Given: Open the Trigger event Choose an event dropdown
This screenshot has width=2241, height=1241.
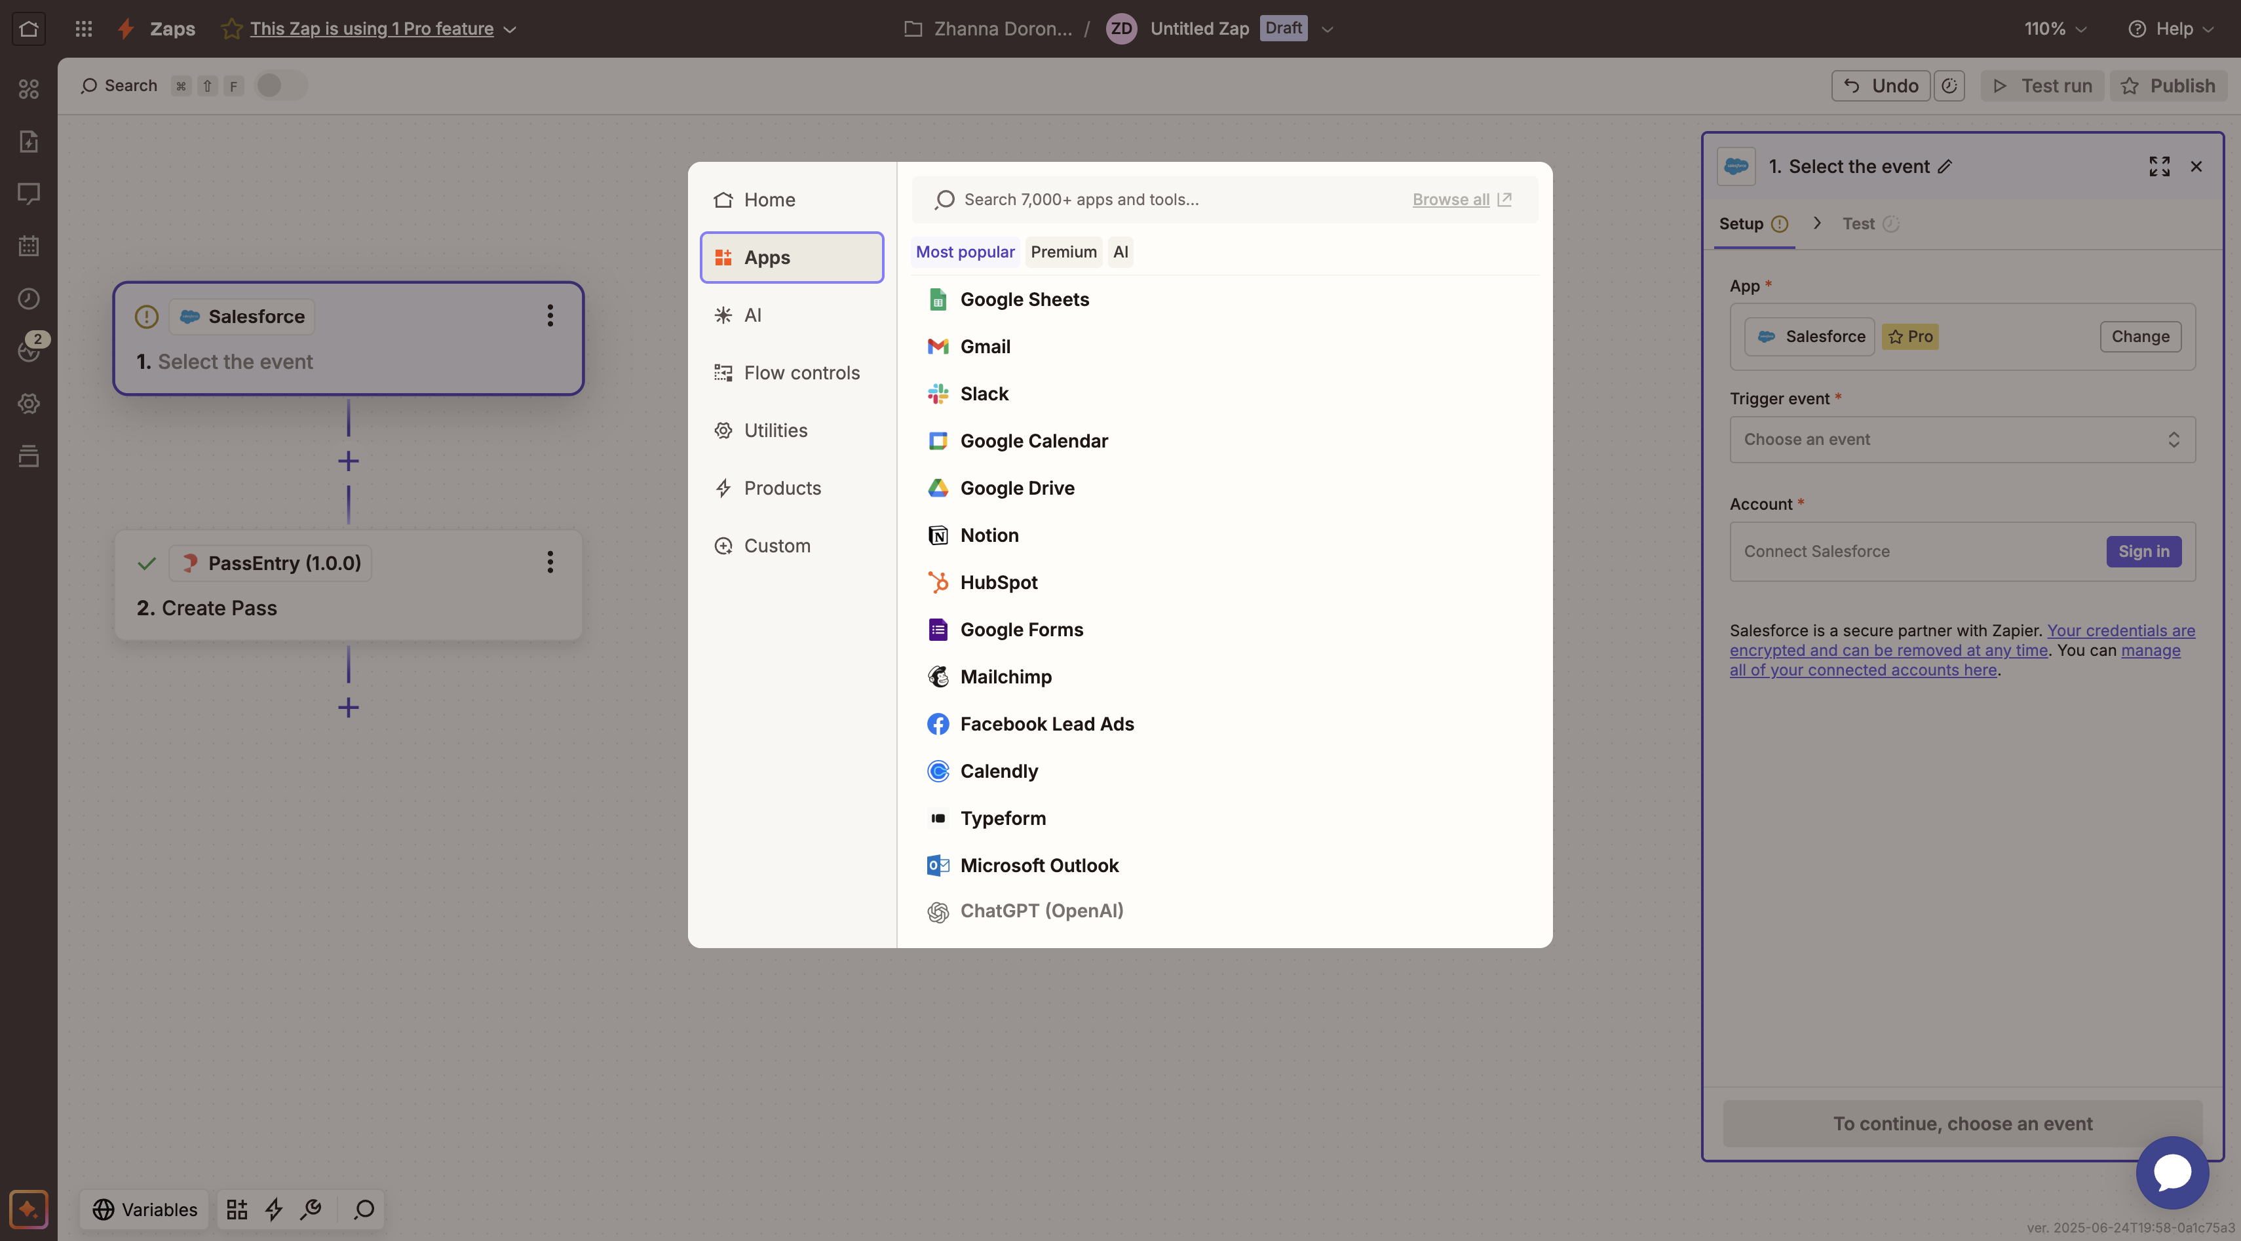Looking at the screenshot, I should (x=1962, y=439).
